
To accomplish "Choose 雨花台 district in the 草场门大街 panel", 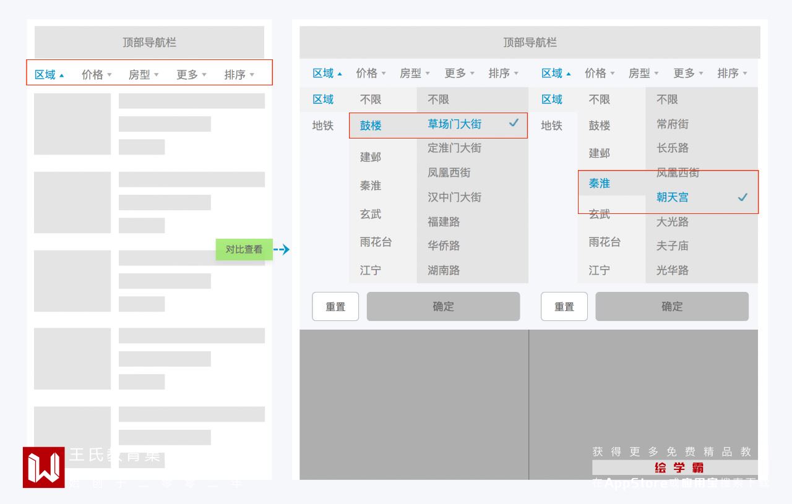I will pos(376,242).
